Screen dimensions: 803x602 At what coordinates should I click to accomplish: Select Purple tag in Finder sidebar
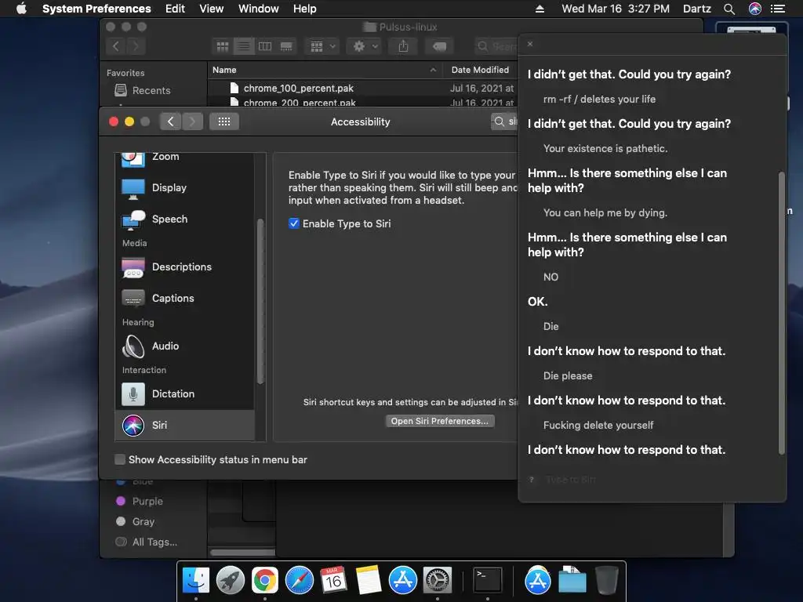click(x=147, y=501)
